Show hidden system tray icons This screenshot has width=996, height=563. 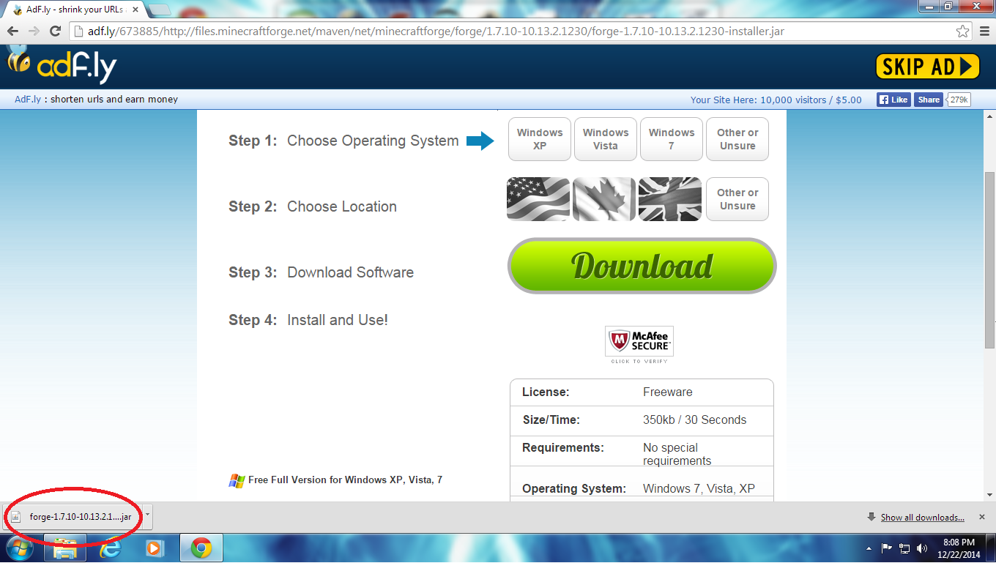tap(869, 548)
